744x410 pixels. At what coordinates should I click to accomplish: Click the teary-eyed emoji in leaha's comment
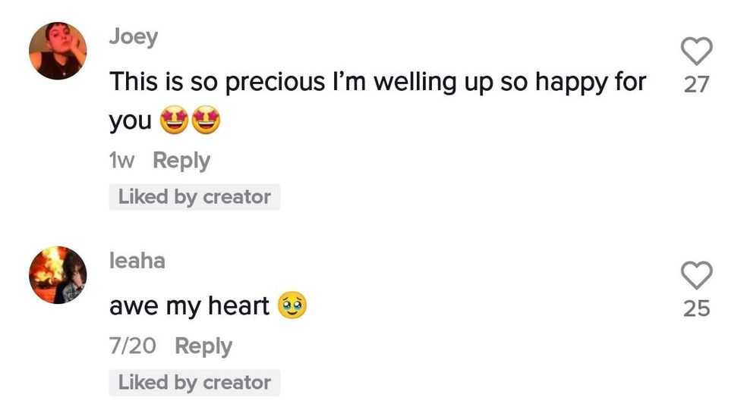click(292, 306)
